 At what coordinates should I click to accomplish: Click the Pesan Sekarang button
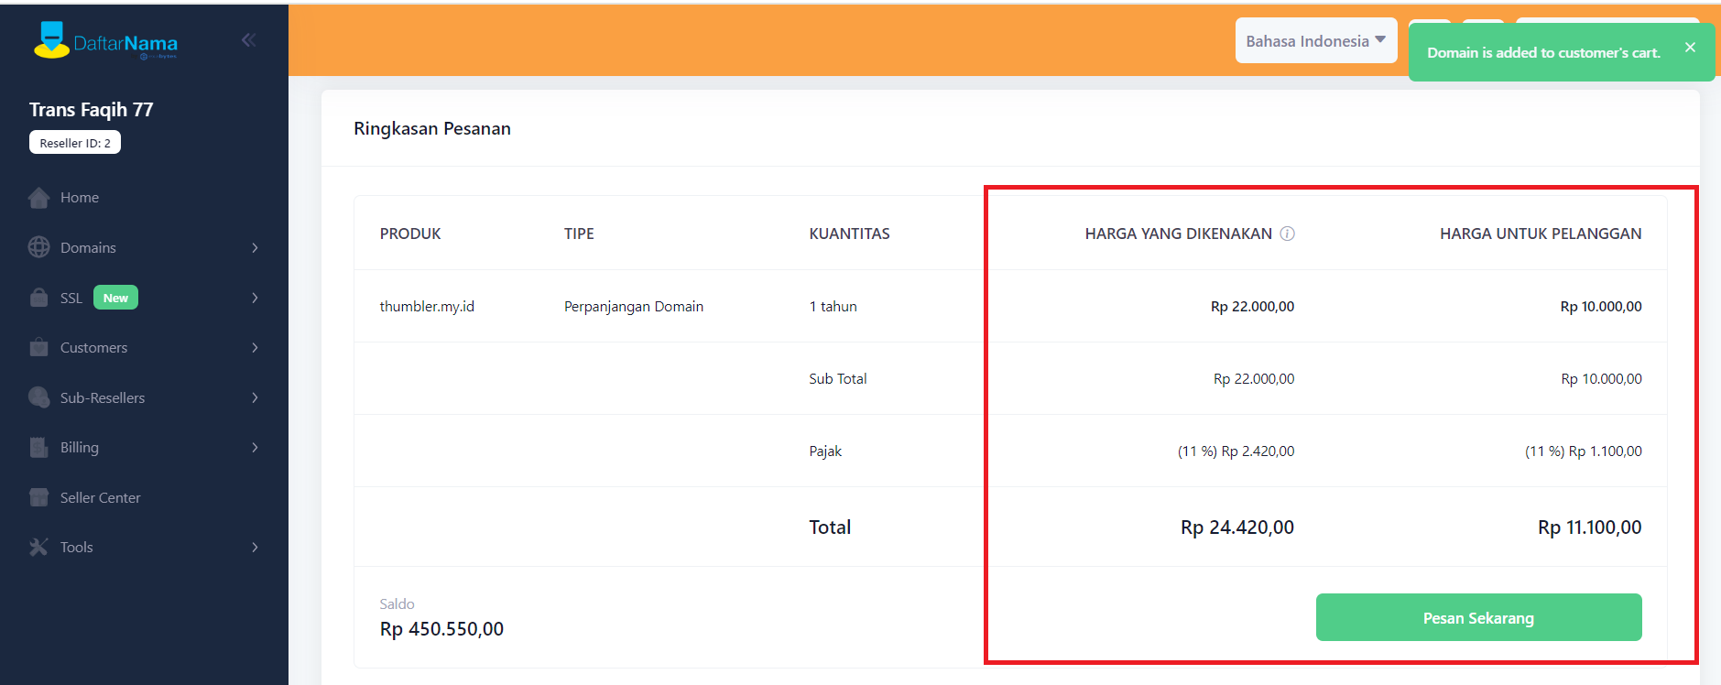1478,618
